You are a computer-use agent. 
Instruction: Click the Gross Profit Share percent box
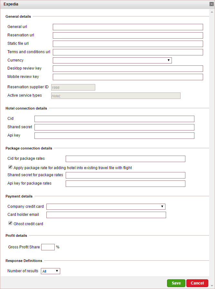pyautogui.click(x=48, y=247)
